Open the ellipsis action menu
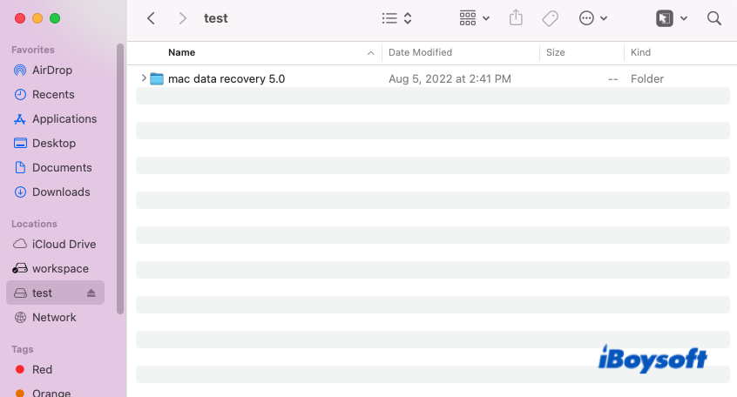This screenshot has height=397, width=737. (x=592, y=18)
